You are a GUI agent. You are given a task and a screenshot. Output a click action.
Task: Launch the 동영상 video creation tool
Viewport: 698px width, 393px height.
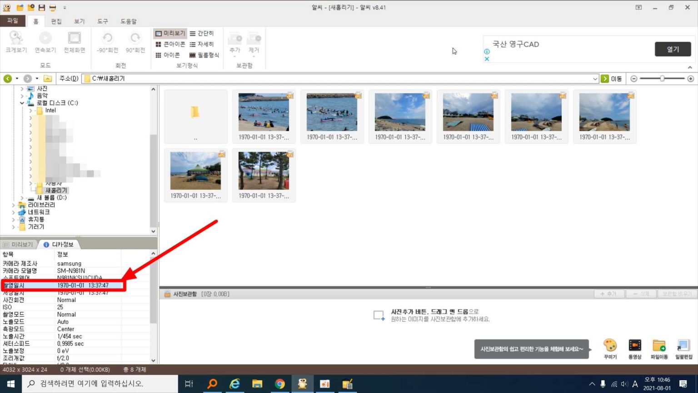tap(634, 348)
